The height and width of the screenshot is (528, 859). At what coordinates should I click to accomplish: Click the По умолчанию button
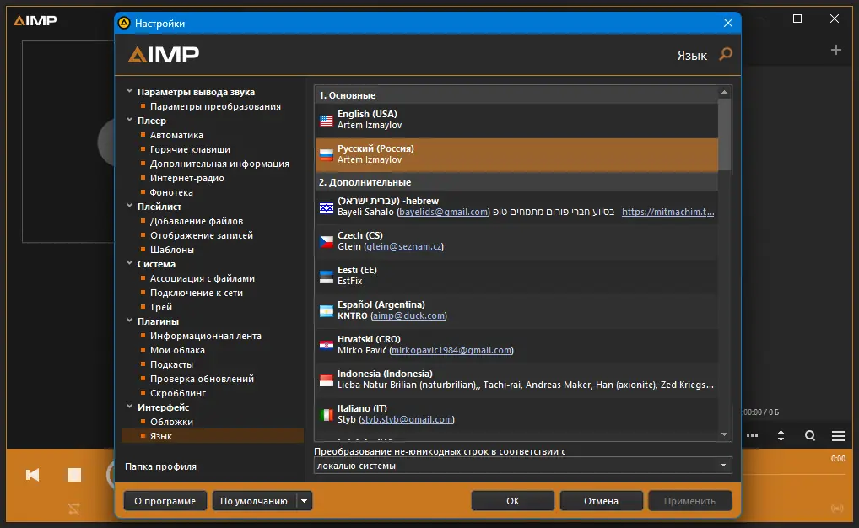[254, 501]
